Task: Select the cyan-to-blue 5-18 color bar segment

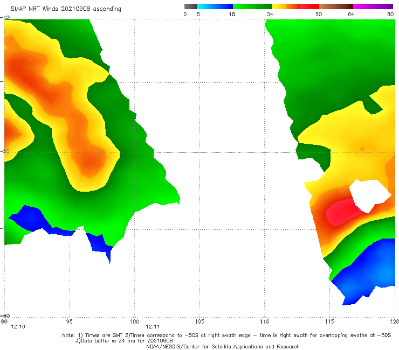Action: (215, 6)
